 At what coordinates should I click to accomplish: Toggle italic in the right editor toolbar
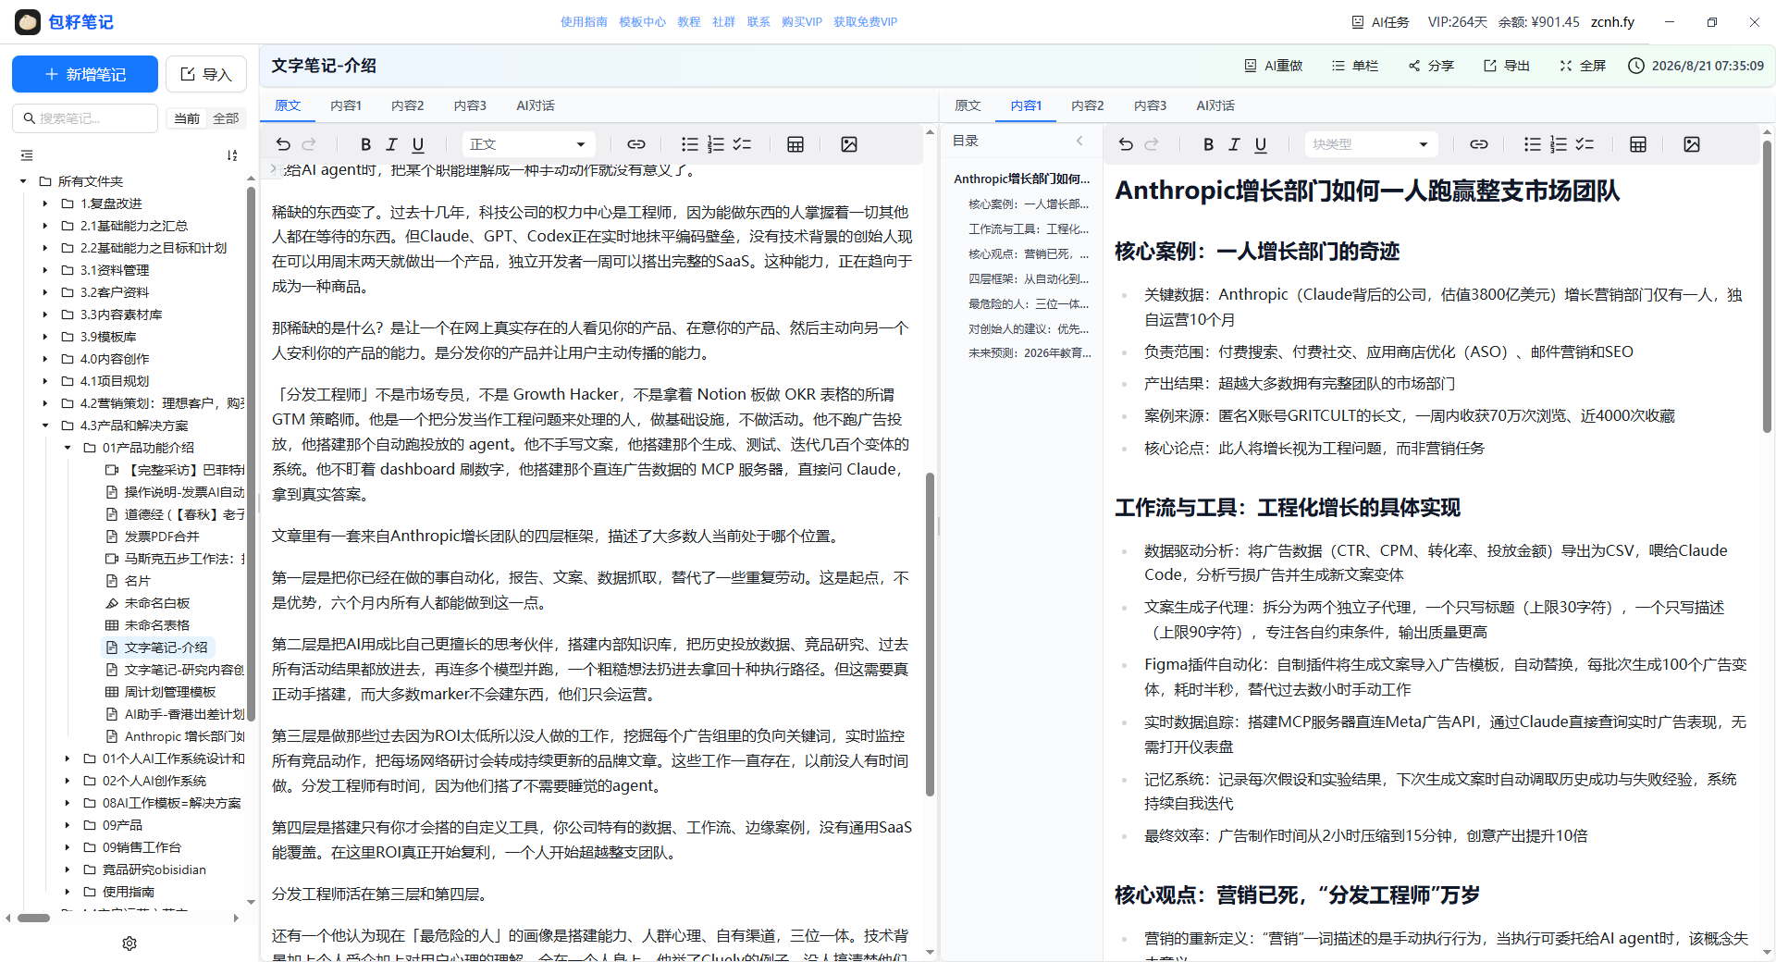[1234, 144]
